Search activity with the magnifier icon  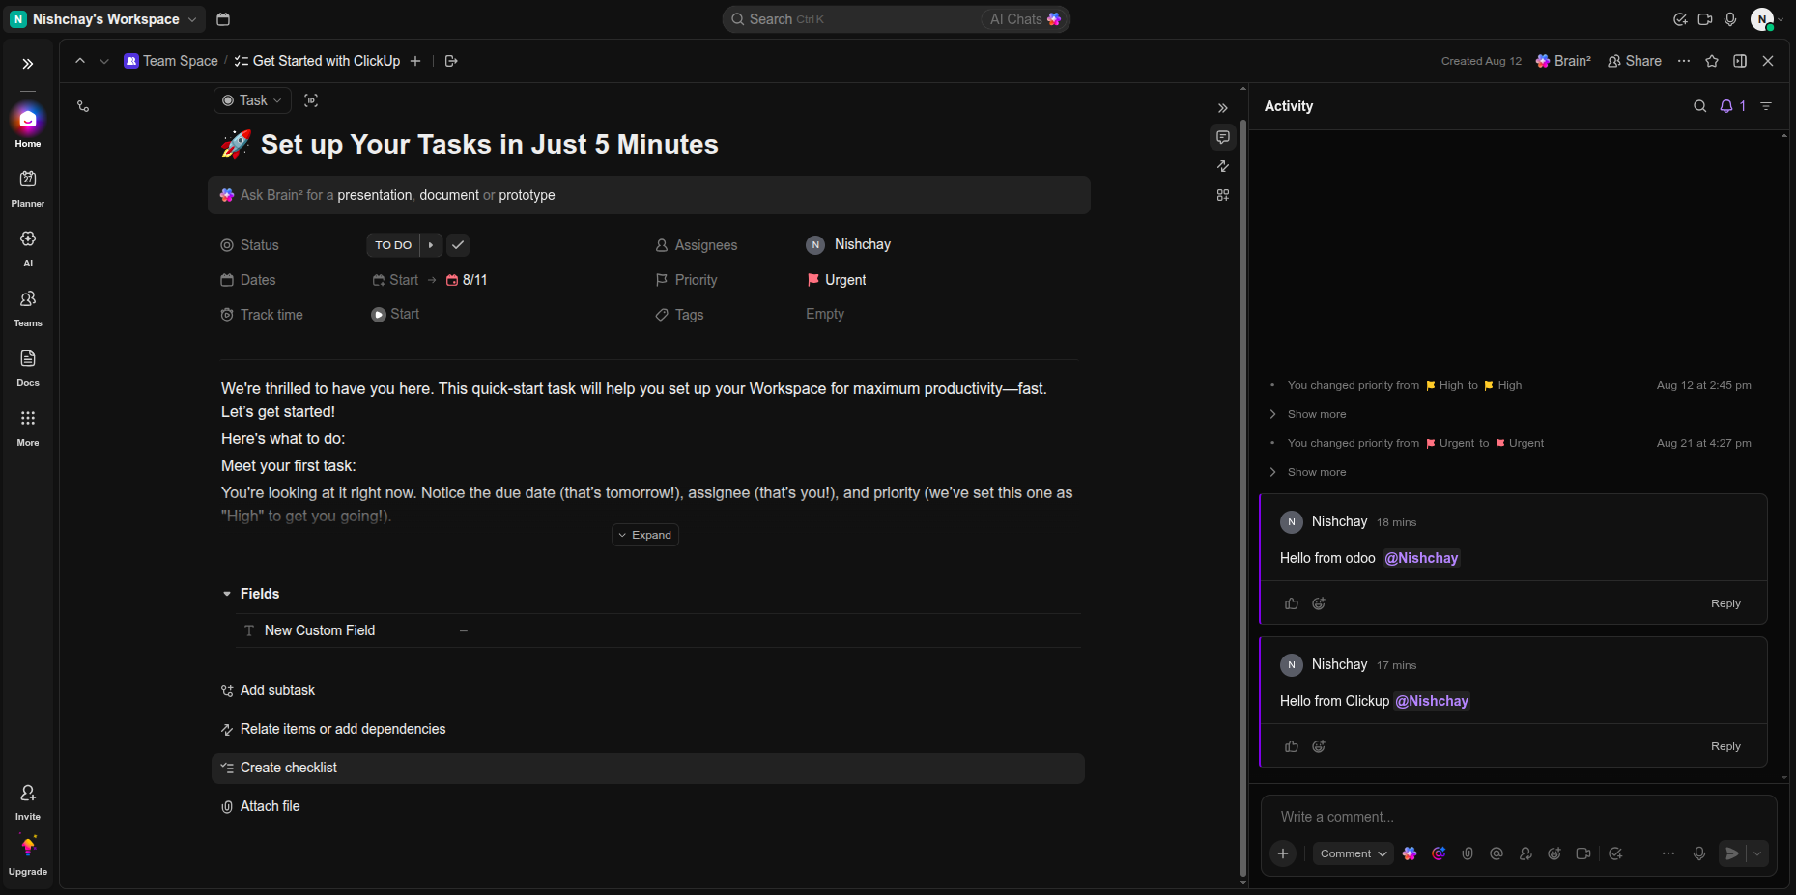click(x=1700, y=106)
